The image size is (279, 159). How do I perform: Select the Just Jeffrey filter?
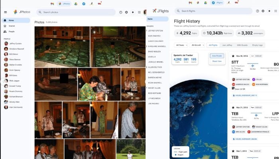[227, 45]
